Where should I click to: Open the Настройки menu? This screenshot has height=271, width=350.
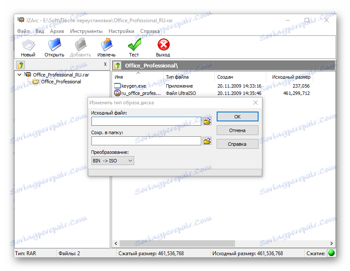[x=121, y=31]
